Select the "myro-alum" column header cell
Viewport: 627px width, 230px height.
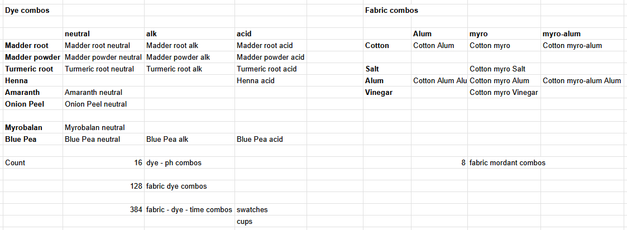click(x=561, y=34)
